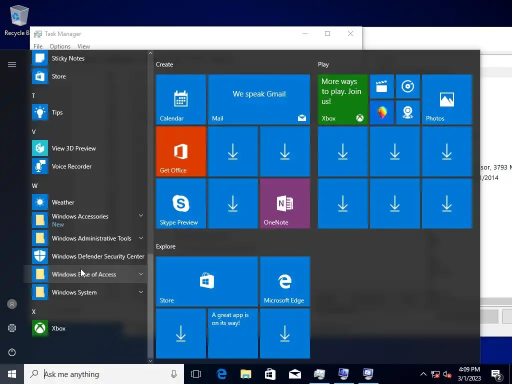Open the Paint 3D balloon tile

point(381,112)
